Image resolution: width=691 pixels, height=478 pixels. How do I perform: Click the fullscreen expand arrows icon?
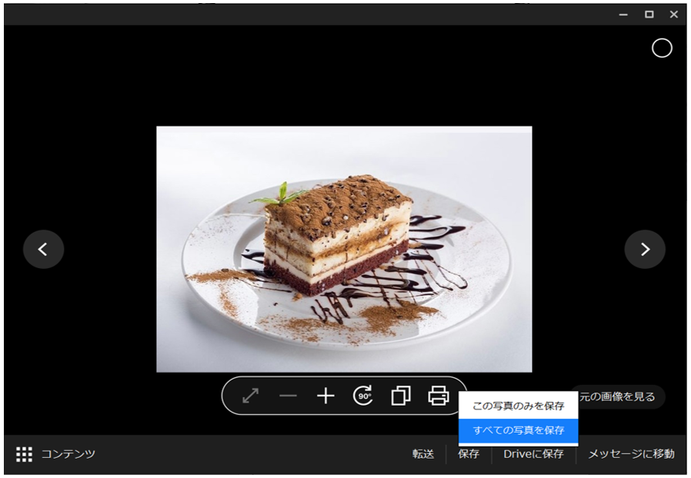pyautogui.click(x=250, y=396)
